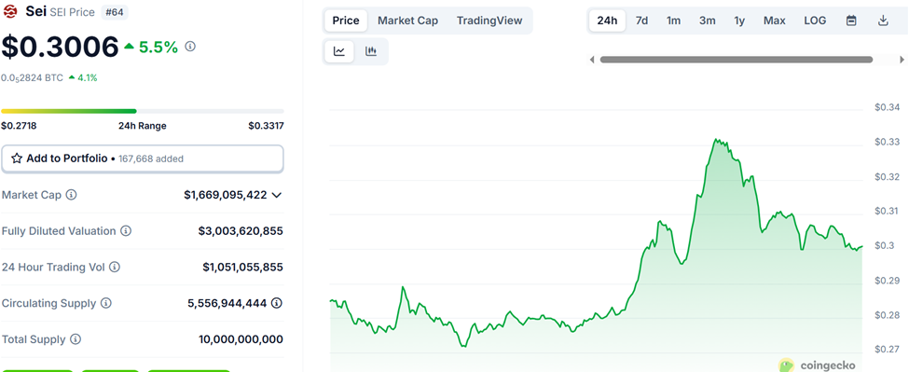Click the $0.3317 24h high value
Screen dimensions: 909x372
click(x=266, y=126)
